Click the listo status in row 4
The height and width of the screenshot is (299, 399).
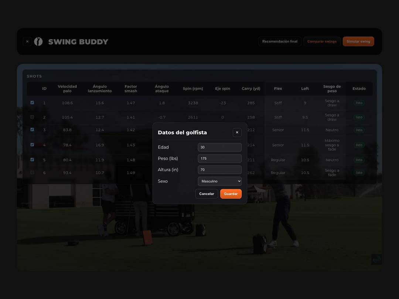(359, 145)
